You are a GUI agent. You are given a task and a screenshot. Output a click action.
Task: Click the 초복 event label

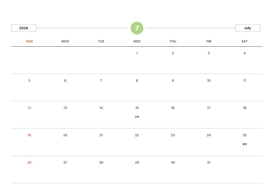pyautogui.click(x=137, y=117)
